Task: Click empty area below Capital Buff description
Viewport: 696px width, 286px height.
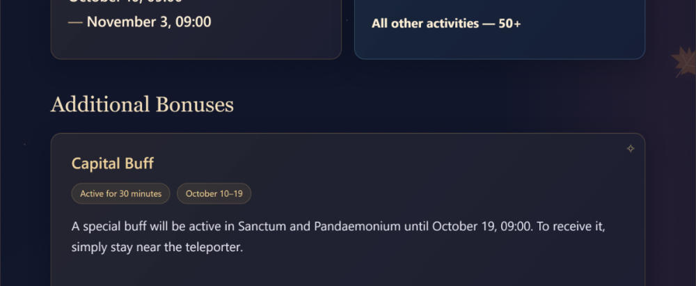Action: tap(347, 272)
